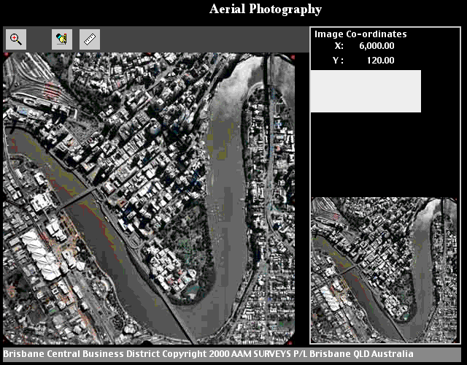467x365 pixels.
Task: Click the Y coordinate value 120.00
Action: click(x=380, y=61)
